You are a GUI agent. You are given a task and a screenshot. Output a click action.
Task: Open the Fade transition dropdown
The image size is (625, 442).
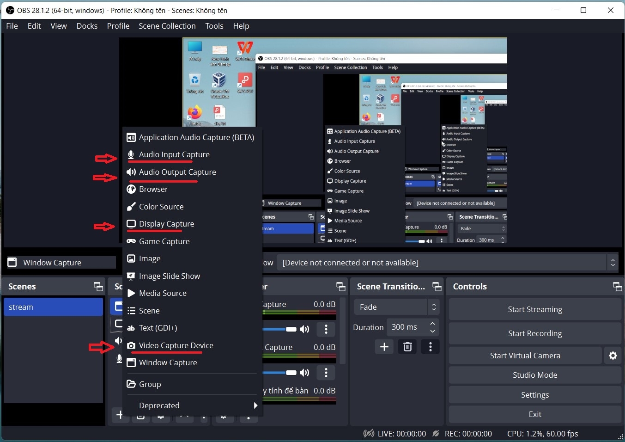[x=396, y=307]
